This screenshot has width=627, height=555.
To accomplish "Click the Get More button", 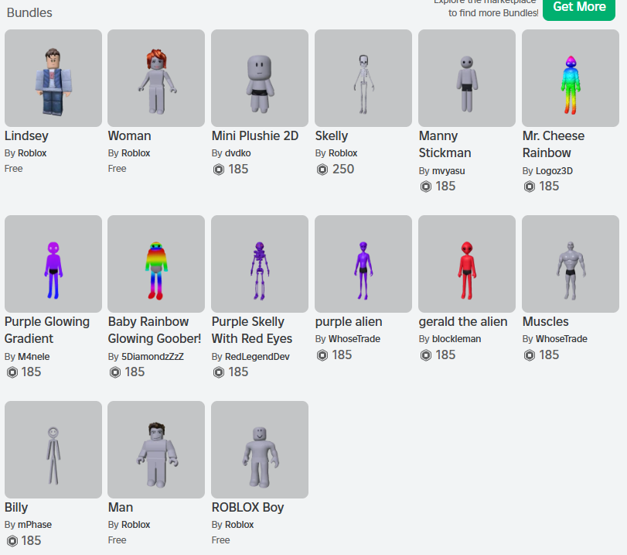I will 578,8.
